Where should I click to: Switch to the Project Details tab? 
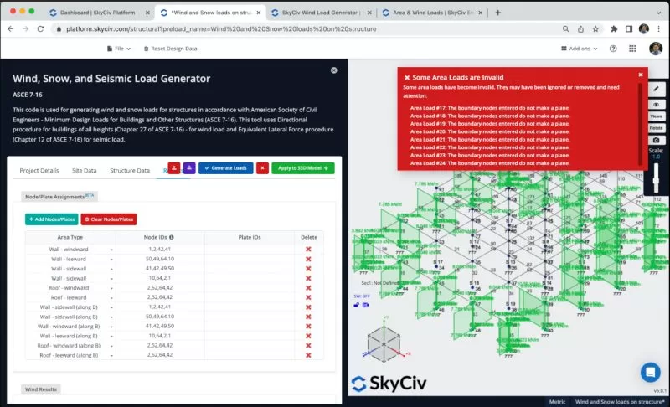pyautogui.click(x=39, y=170)
